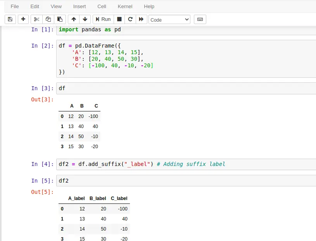Open the Insert menu
The width and height of the screenshot is (316, 241).
click(79, 6)
